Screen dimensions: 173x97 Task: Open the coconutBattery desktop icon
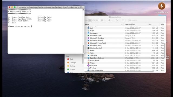tap(162, 6)
